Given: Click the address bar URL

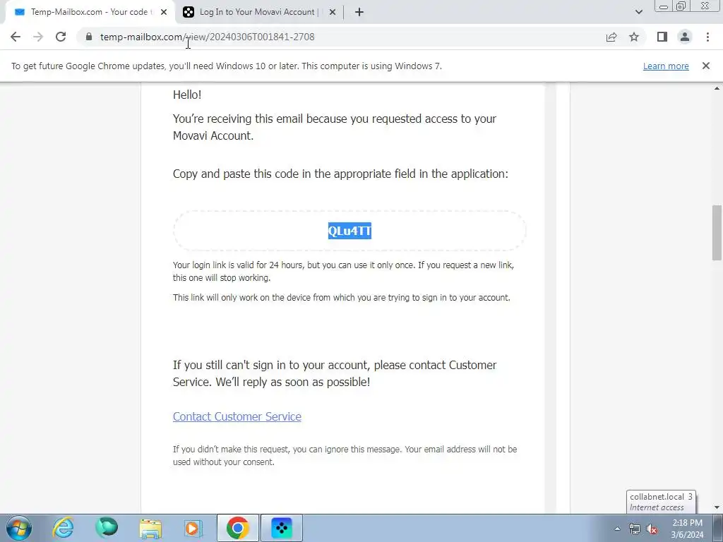Looking at the screenshot, I should 208,37.
